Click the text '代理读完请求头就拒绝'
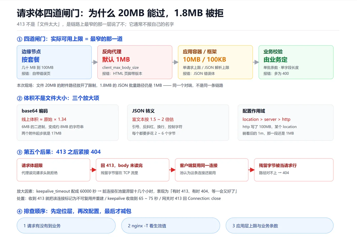 click(x=40, y=173)
